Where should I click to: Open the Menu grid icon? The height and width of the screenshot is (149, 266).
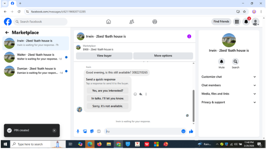[x=237, y=22]
